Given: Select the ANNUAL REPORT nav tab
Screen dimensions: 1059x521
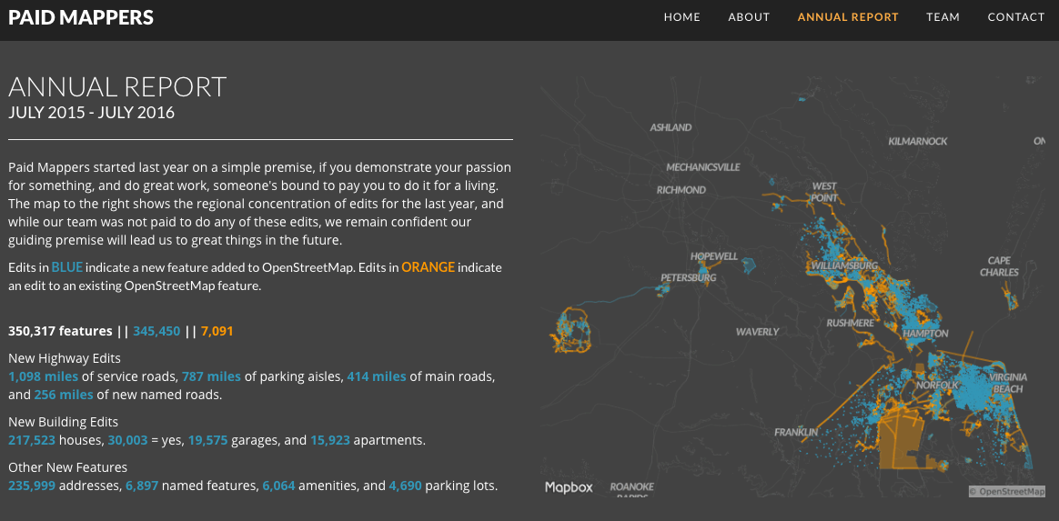Looking at the screenshot, I should pyautogui.click(x=848, y=17).
